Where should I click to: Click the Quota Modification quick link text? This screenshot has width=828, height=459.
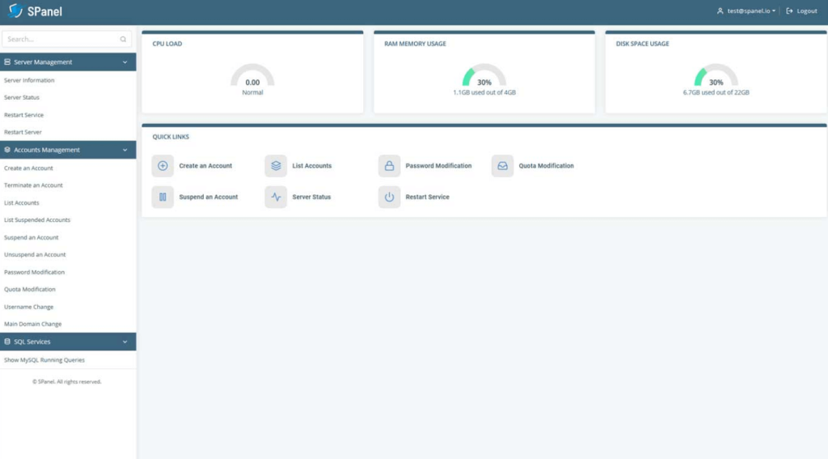[546, 165]
